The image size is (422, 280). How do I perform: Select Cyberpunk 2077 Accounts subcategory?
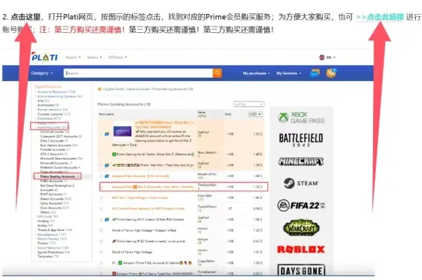(61, 136)
